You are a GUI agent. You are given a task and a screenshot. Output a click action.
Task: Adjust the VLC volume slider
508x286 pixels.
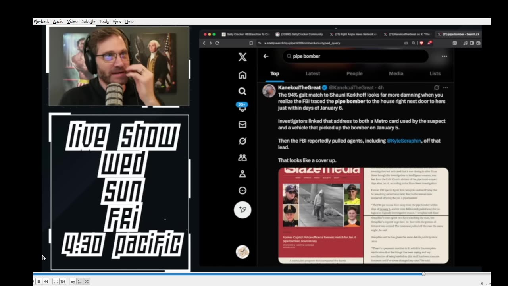click(487, 283)
